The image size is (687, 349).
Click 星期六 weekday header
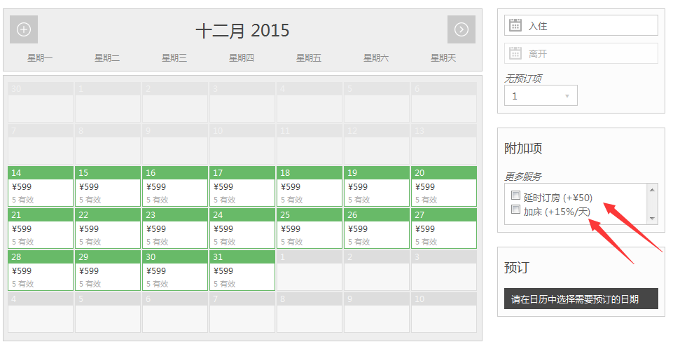point(376,58)
